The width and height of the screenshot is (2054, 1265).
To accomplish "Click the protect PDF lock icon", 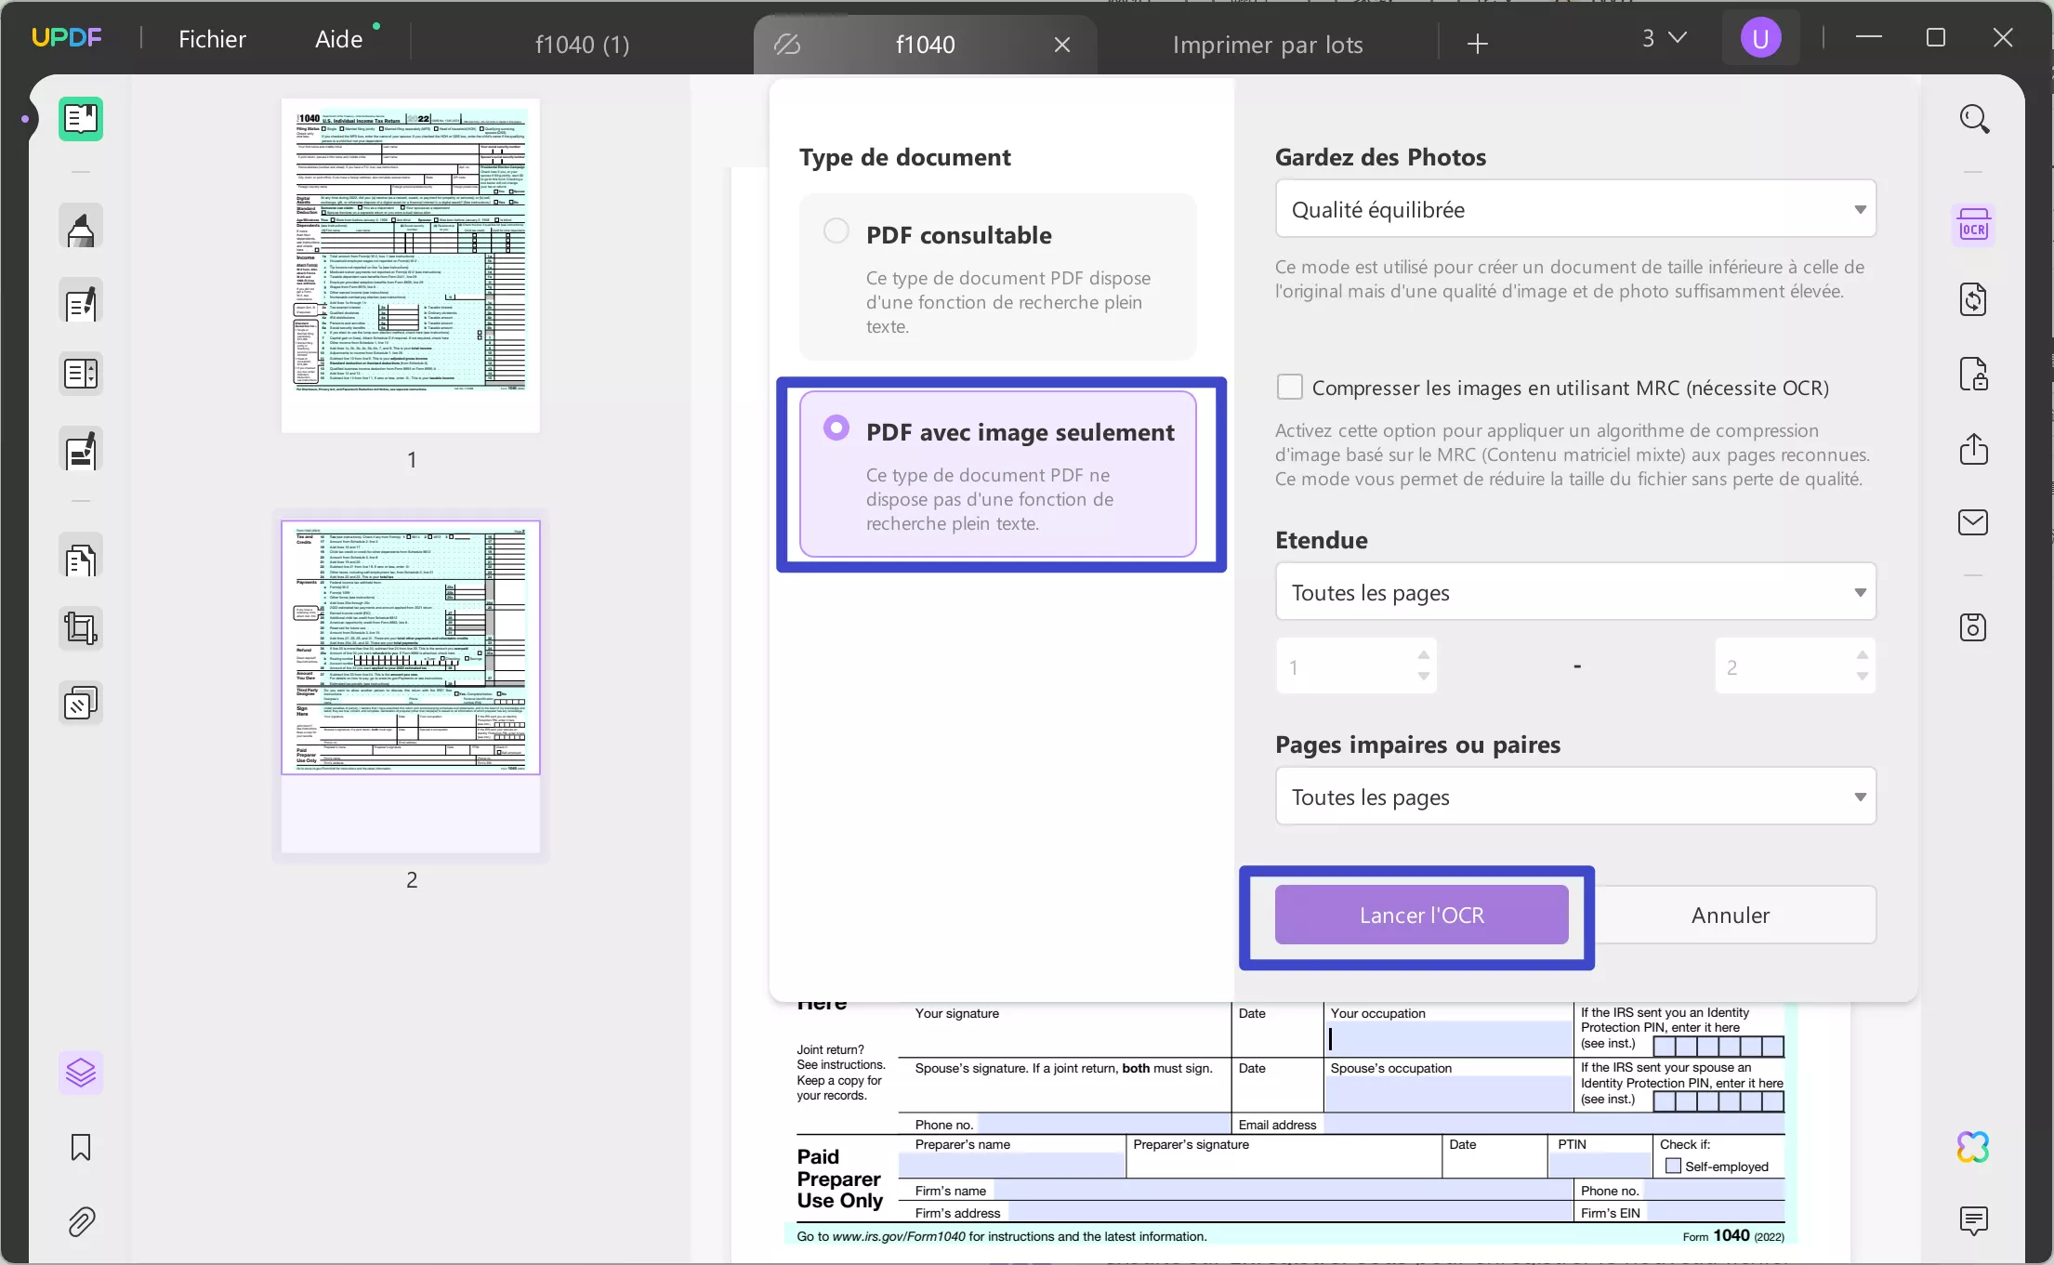I will 1973,375.
